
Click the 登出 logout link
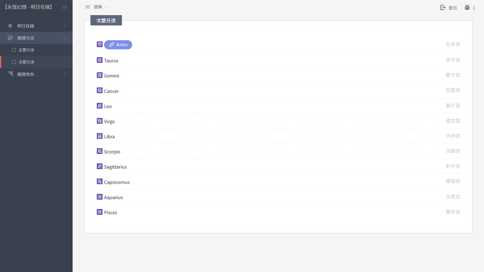(x=453, y=8)
